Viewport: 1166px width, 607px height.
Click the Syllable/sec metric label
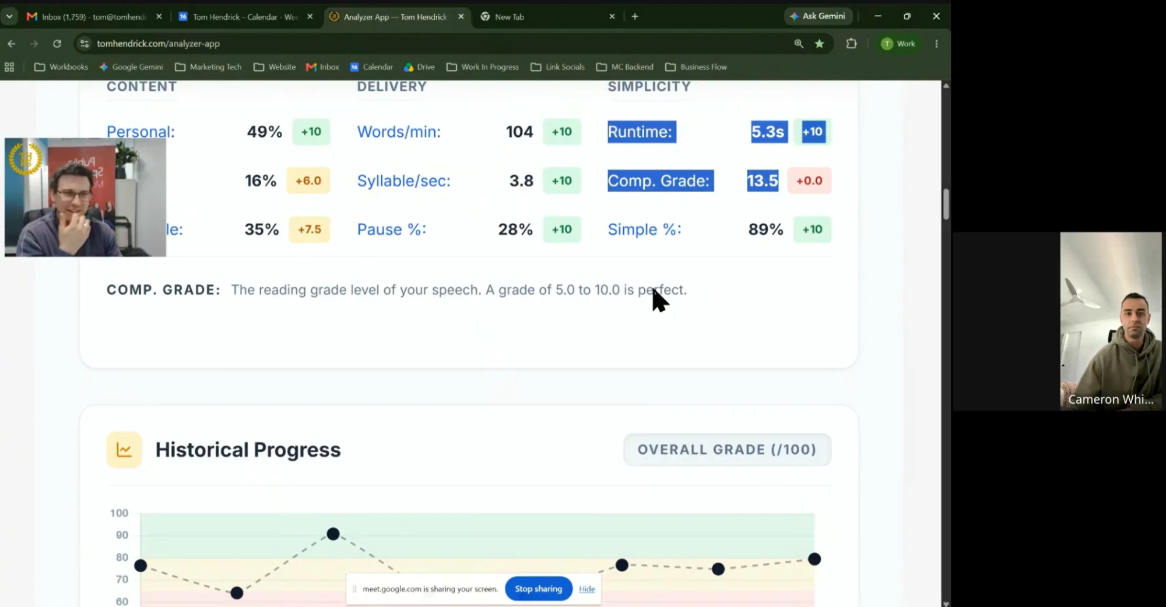(403, 181)
